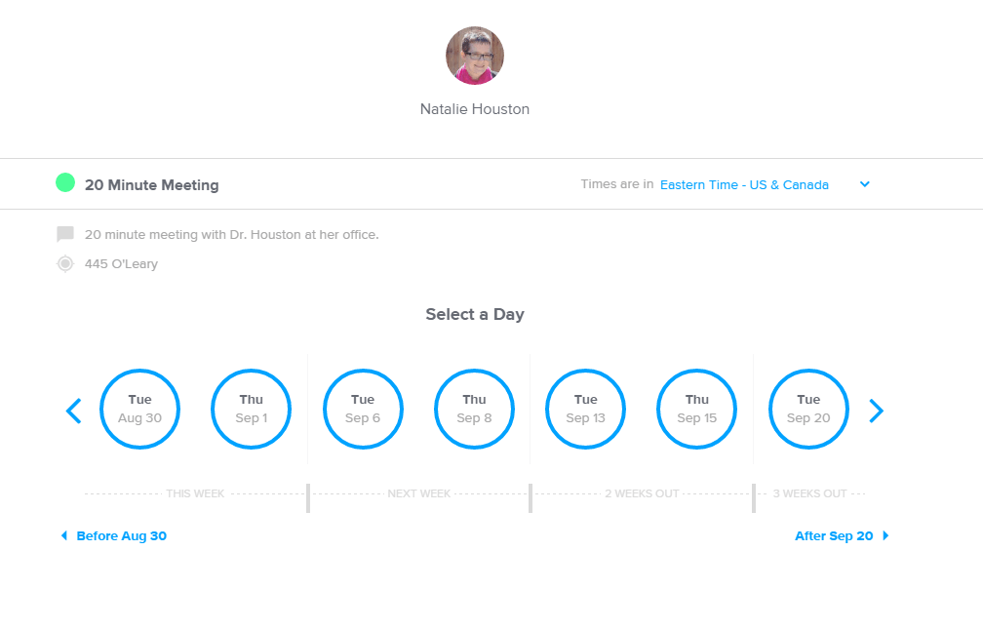Click the speech bubble description icon
The width and height of the screenshot is (983, 629).
[65, 234]
